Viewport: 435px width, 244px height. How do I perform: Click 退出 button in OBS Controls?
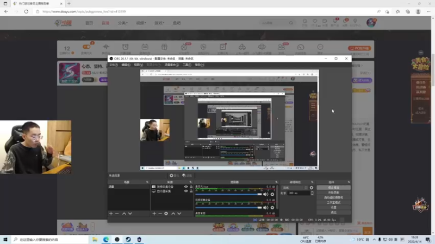pos(333,213)
